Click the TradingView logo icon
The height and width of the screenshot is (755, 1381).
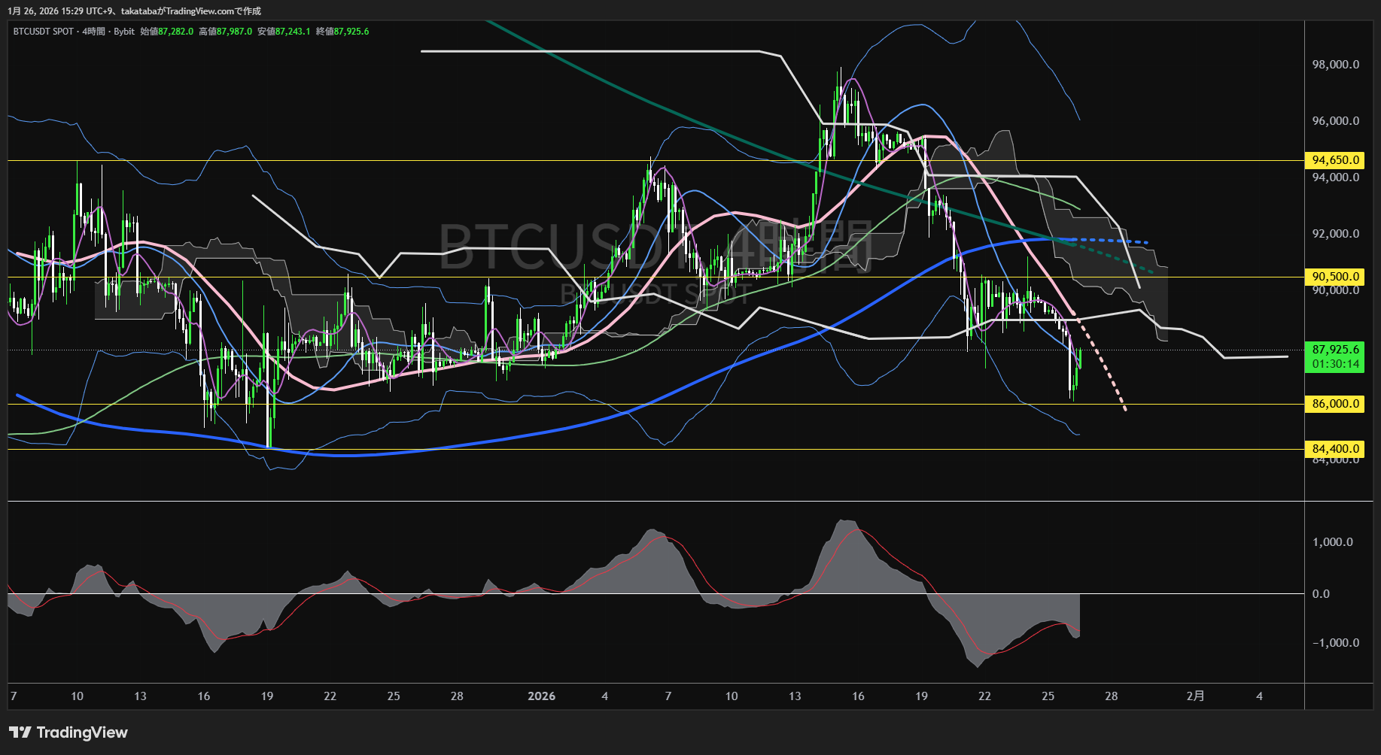click(x=20, y=732)
